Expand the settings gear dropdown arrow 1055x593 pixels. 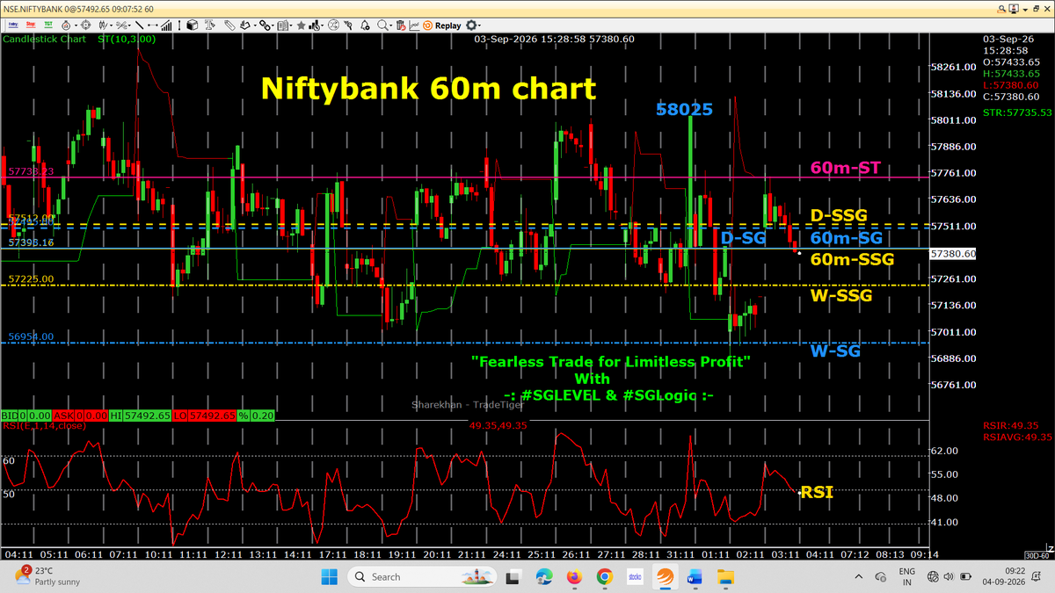[480, 25]
